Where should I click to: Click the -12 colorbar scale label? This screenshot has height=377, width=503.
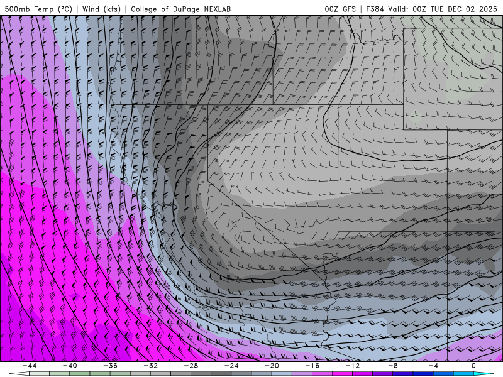coord(353,366)
